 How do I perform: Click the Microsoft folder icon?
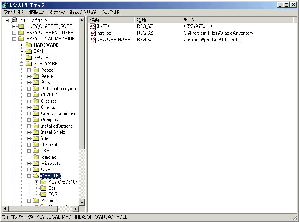click(x=36, y=163)
